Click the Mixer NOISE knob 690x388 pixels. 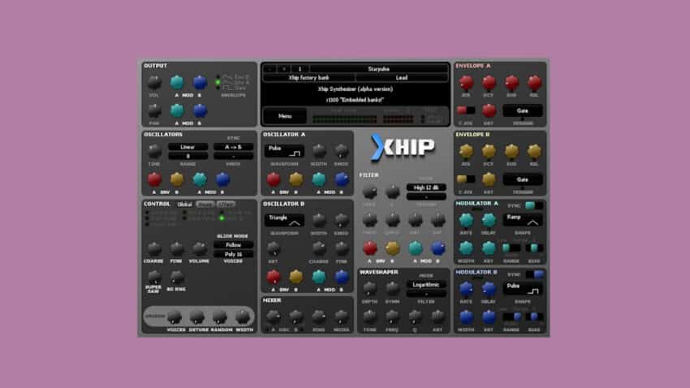341,316
